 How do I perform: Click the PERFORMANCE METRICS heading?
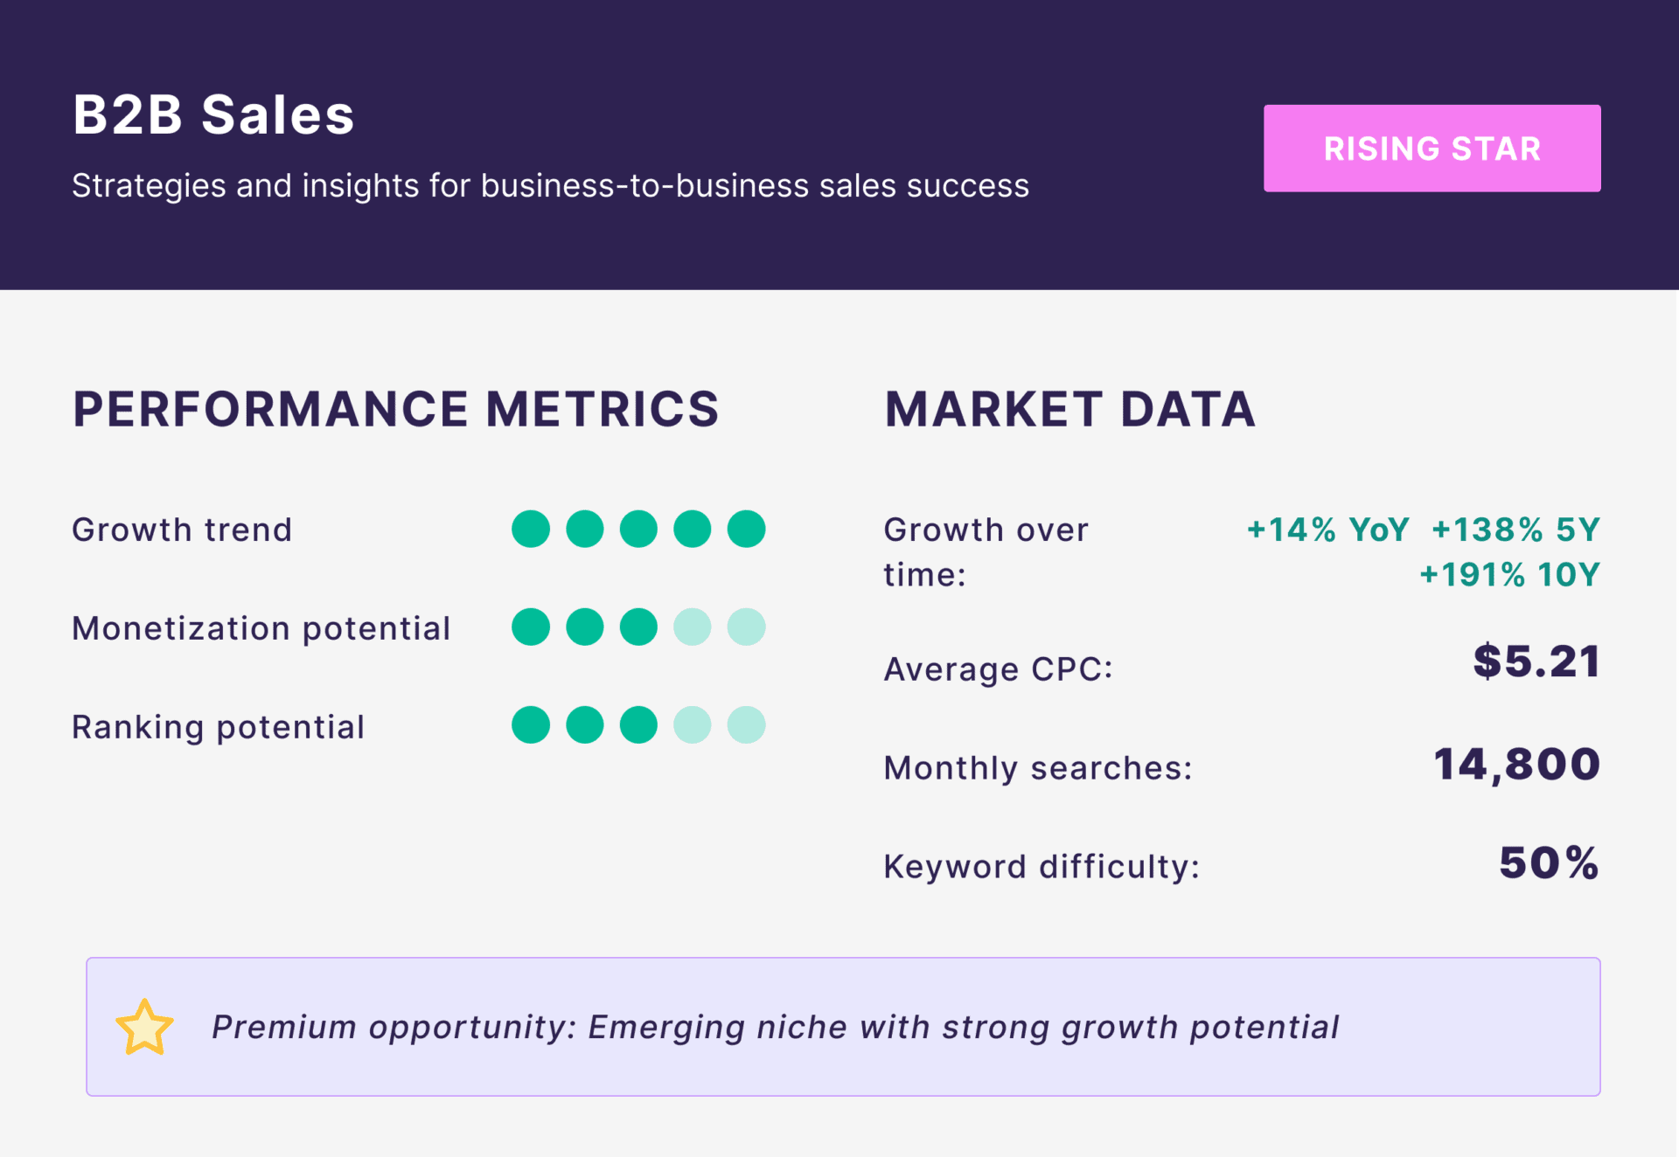(x=395, y=409)
